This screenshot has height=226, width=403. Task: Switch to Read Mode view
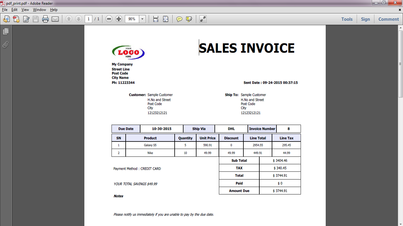pyautogui.click(x=203, y=19)
